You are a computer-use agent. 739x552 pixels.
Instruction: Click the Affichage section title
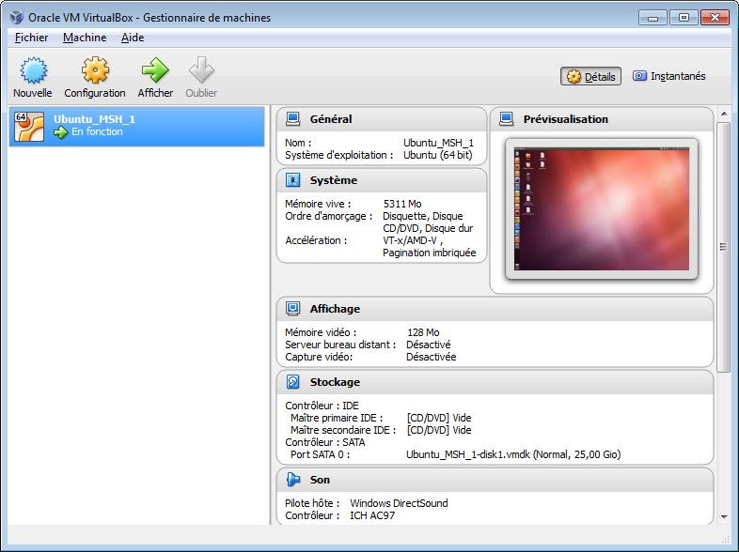335,309
